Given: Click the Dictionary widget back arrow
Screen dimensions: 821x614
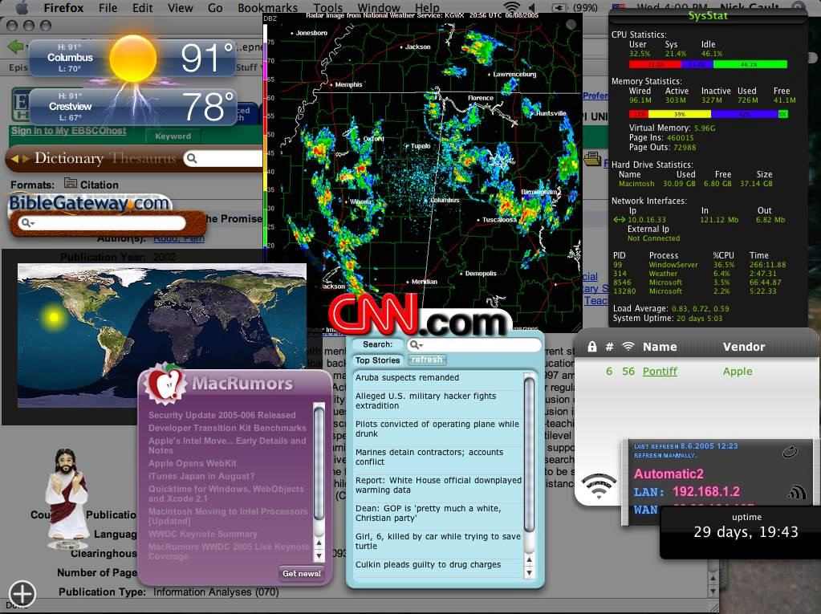Looking at the screenshot, I should [x=14, y=158].
